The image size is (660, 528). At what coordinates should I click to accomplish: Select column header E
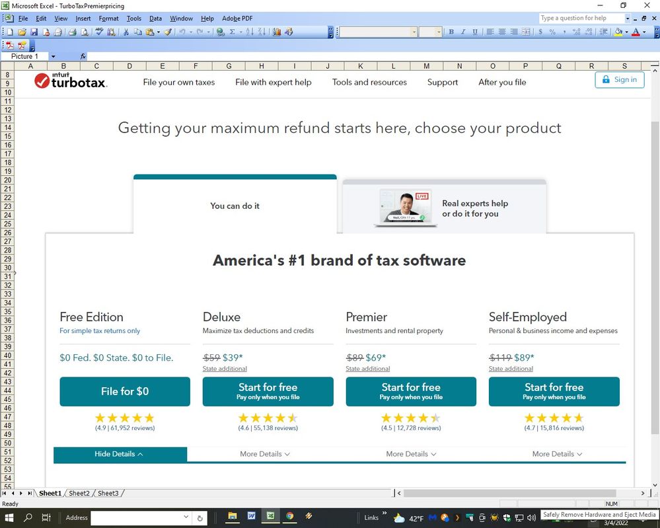pyautogui.click(x=163, y=66)
